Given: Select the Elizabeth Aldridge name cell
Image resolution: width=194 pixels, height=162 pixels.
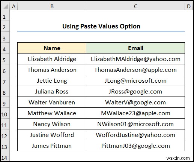Looking at the screenshot, I should [x=52, y=59].
